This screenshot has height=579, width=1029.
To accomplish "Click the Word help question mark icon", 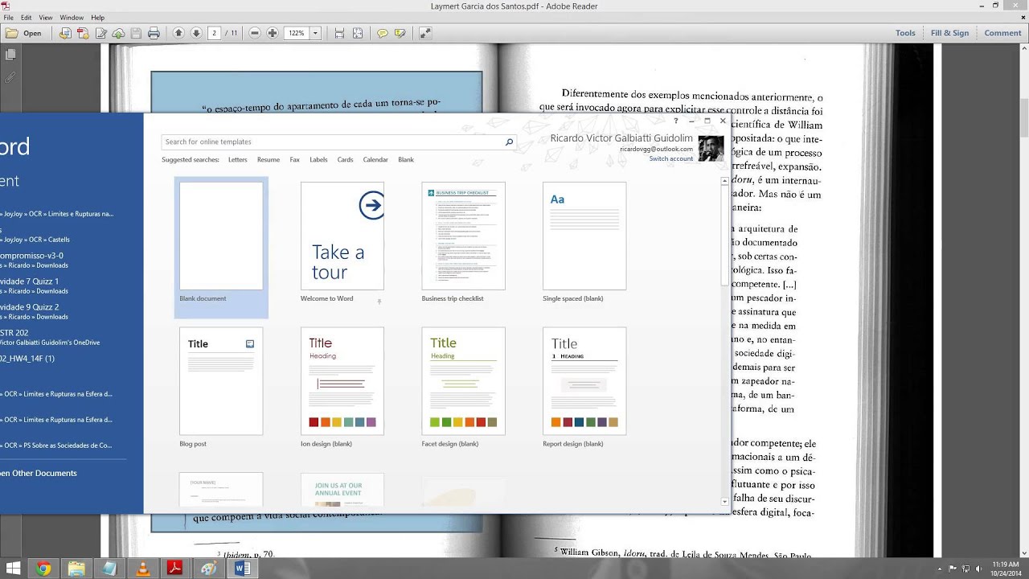I will (675, 121).
